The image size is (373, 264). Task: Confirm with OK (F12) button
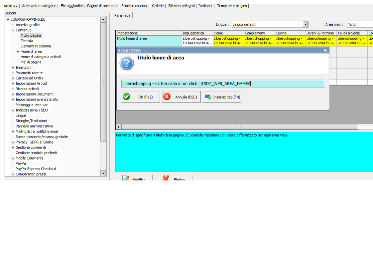pos(141,97)
